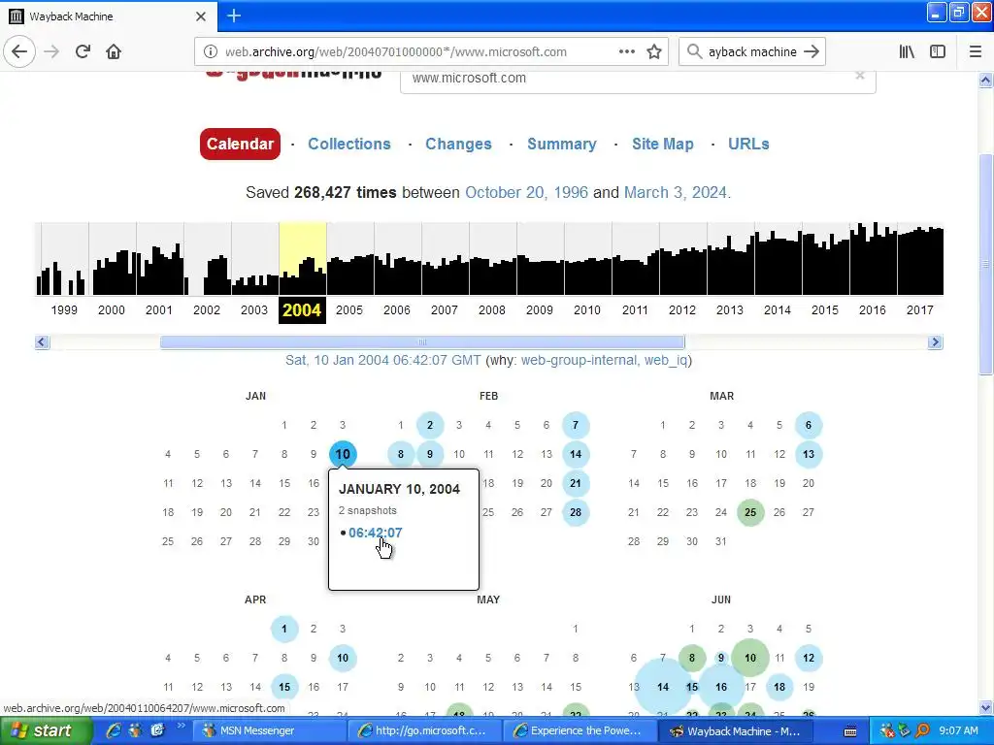Select April 15 snapshot day
Screen dimensions: 994x745
pyautogui.click(x=284, y=687)
